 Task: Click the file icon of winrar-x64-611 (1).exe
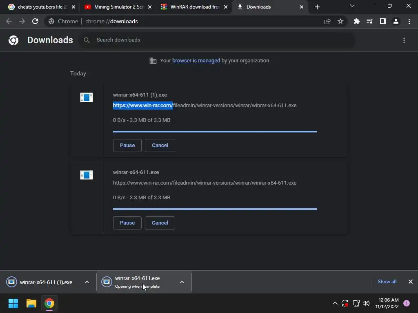(87, 97)
